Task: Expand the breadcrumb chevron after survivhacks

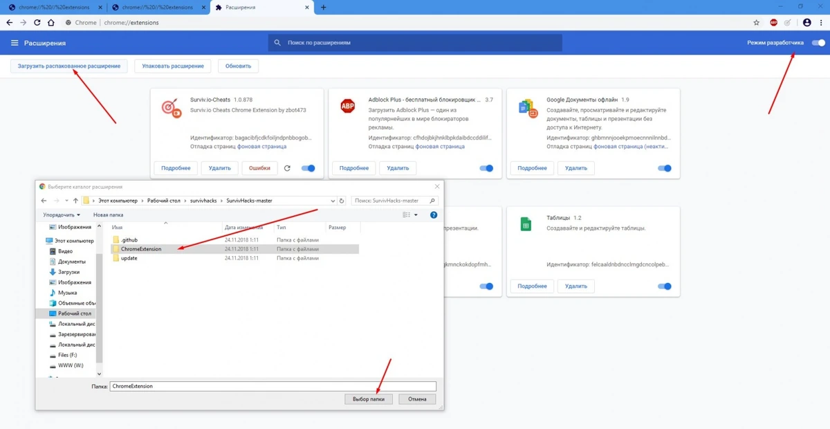Action: click(222, 201)
